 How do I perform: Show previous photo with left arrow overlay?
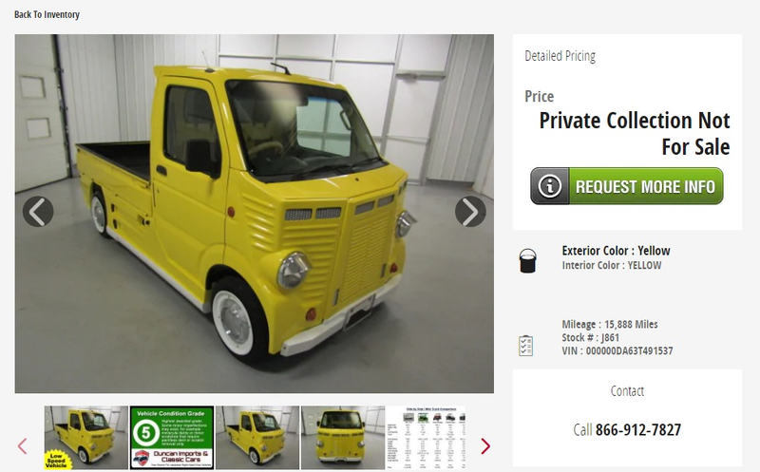(38, 212)
